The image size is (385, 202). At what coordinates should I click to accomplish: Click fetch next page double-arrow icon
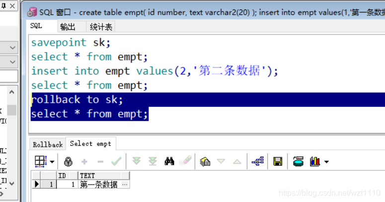[137, 161]
